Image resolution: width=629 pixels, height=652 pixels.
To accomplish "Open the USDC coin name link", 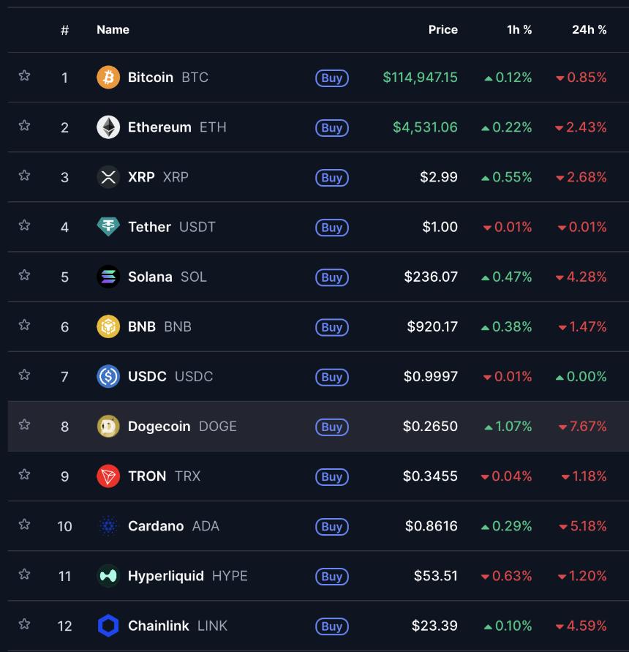I will click(147, 376).
